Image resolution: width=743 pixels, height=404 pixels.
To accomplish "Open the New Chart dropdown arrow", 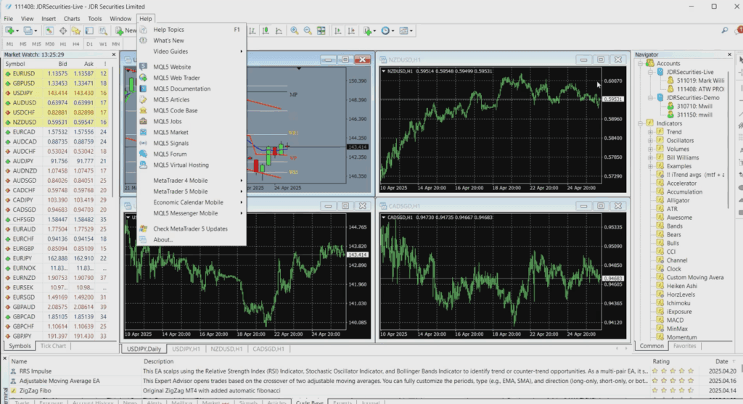I will pyautogui.click(x=17, y=31).
